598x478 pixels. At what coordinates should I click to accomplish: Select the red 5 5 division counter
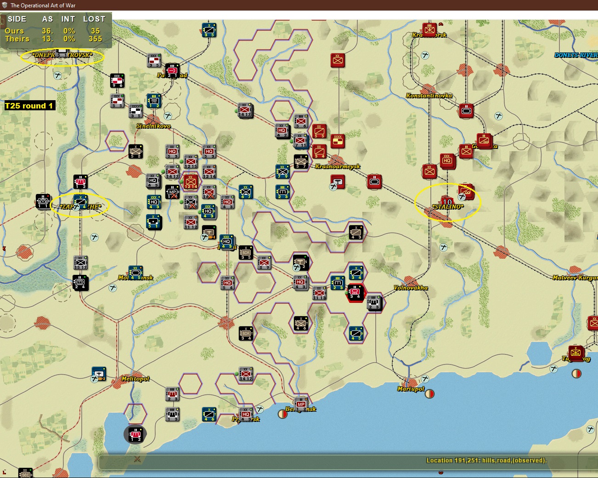pyautogui.click(x=319, y=131)
